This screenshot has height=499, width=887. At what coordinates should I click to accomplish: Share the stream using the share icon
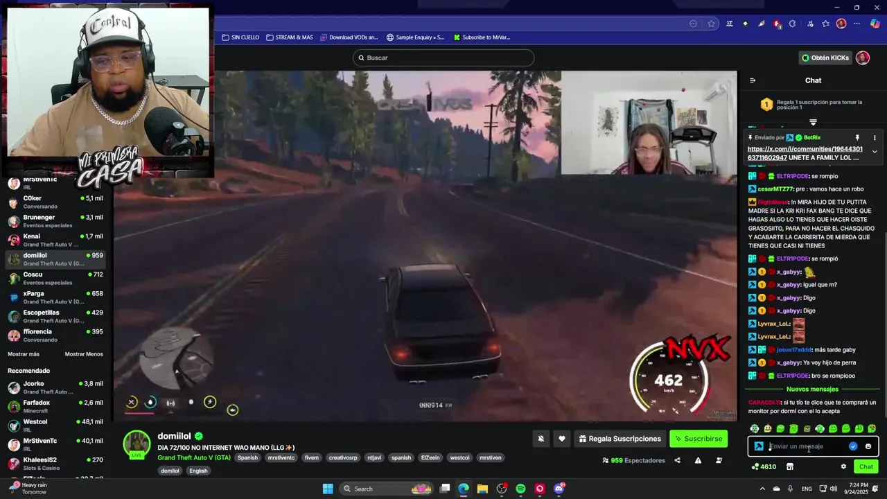click(x=677, y=460)
